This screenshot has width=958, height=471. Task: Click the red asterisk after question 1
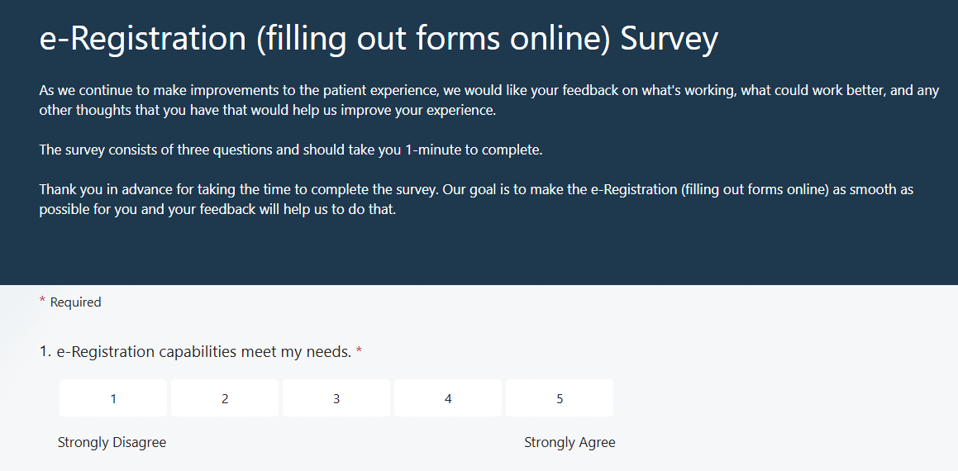[x=359, y=352]
